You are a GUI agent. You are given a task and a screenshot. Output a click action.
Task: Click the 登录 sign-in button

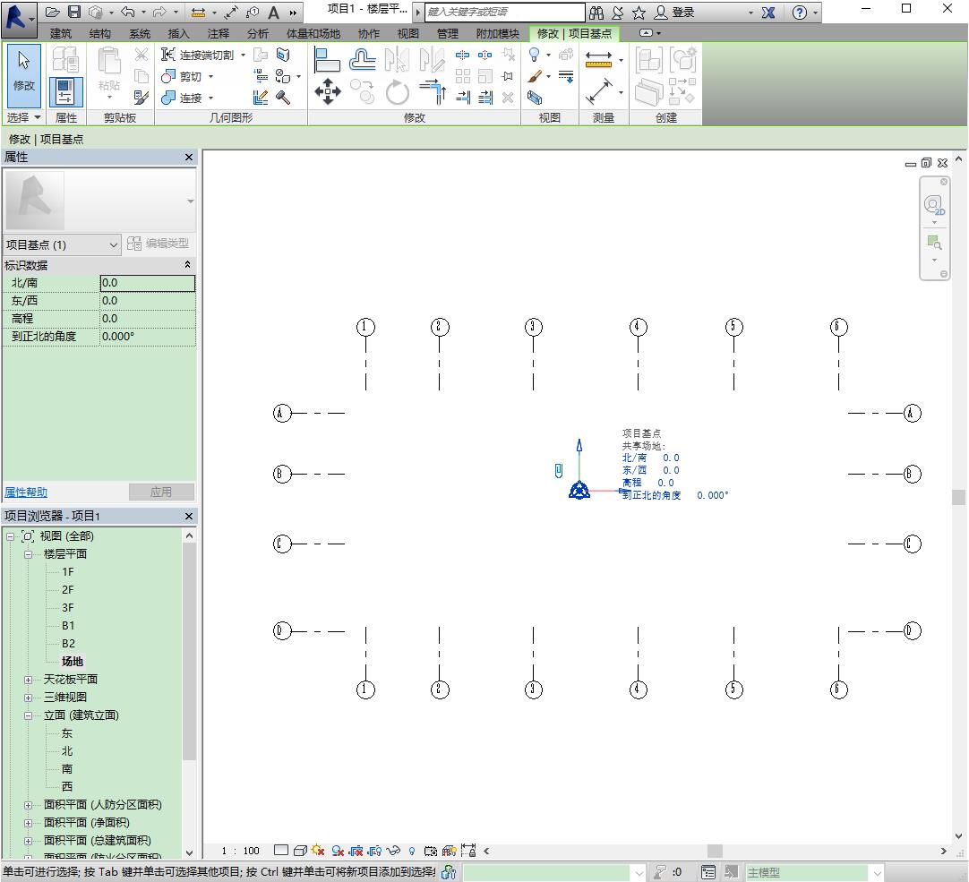(x=675, y=13)
